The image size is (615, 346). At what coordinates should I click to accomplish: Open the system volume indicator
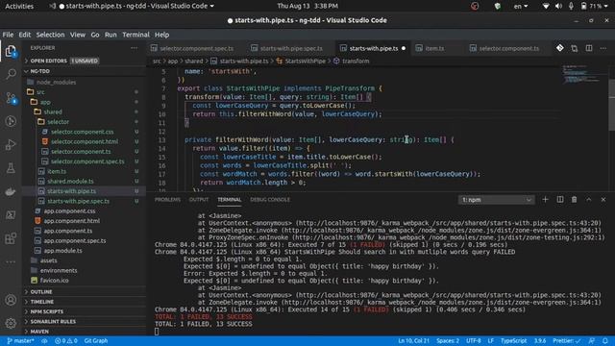tap(558, 6)
